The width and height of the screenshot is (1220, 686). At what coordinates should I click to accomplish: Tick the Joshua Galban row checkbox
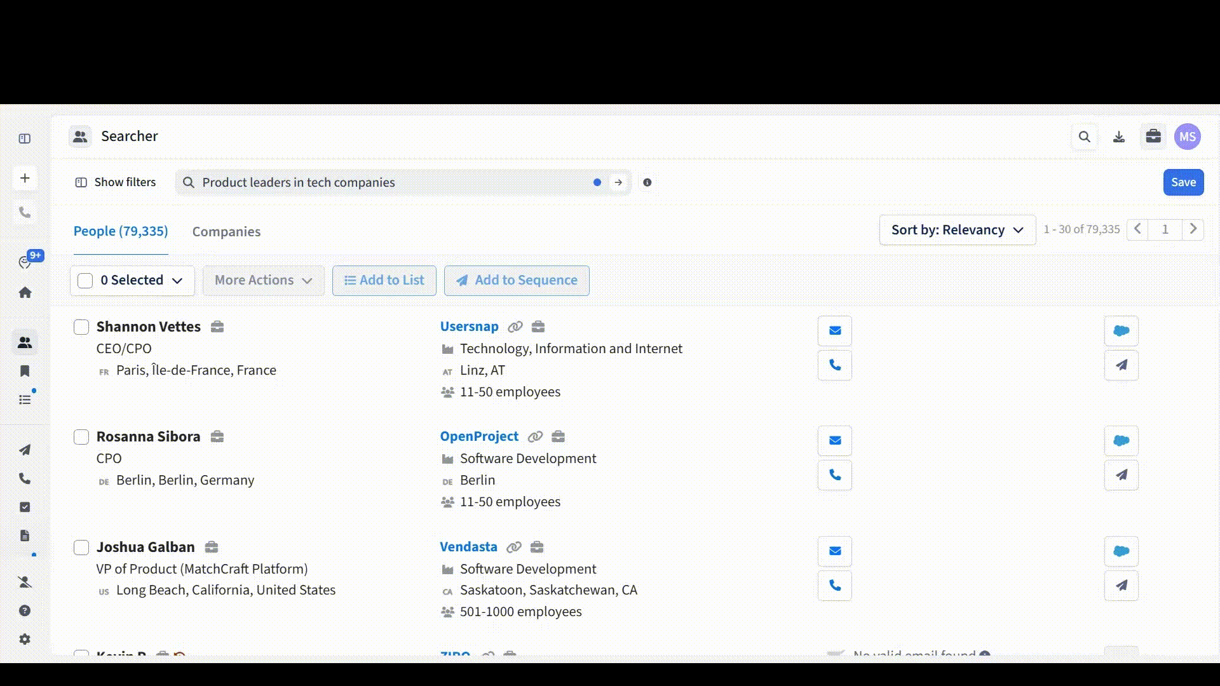pos(81,548)
